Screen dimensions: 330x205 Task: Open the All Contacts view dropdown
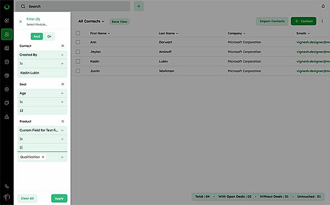pos(92,21)
